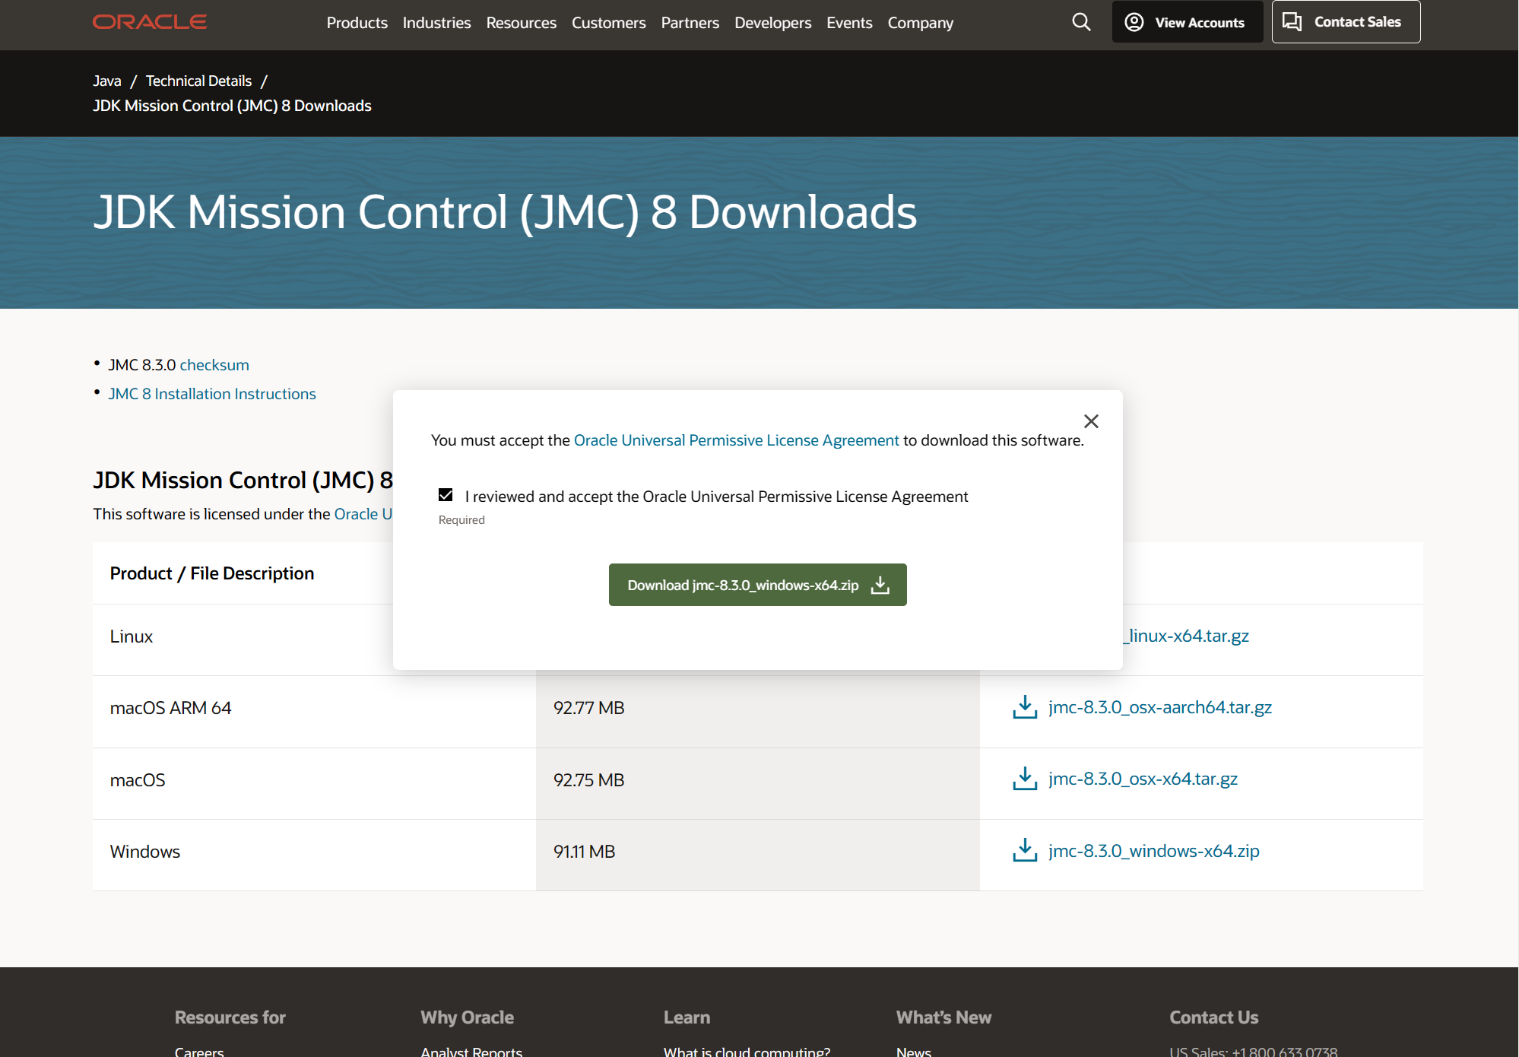
Task: Open Oracle Universal Permissive License Agreement link
Action: tap(736, 440)
